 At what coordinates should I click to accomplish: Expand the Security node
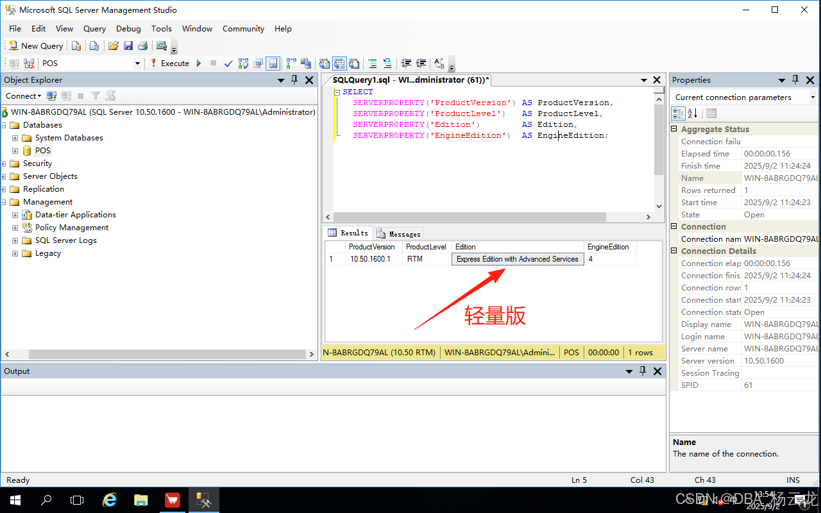coord(5,163)
